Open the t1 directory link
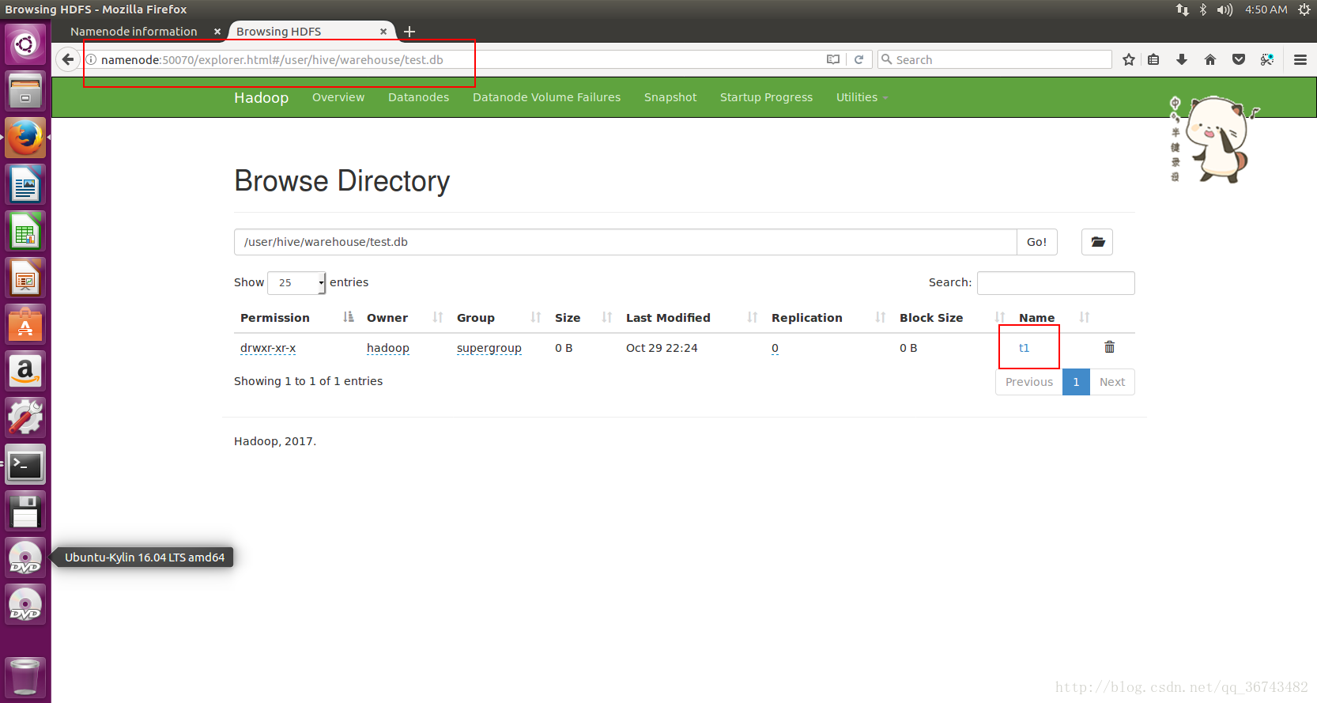 1024,348
